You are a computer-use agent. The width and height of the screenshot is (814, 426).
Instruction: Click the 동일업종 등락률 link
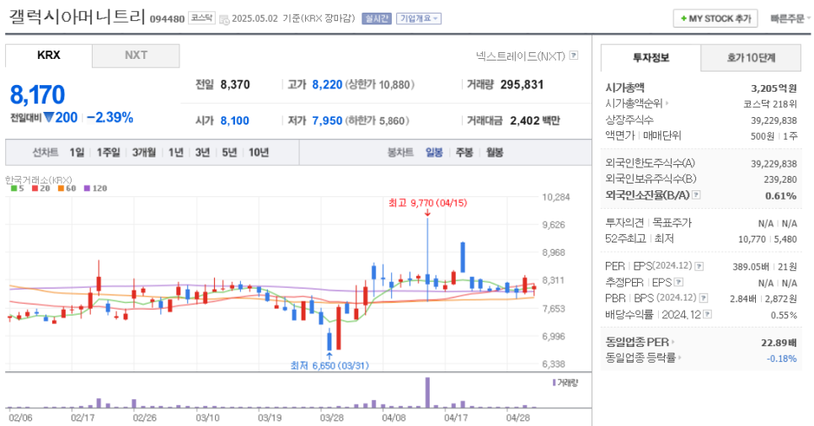pos(640,358)
